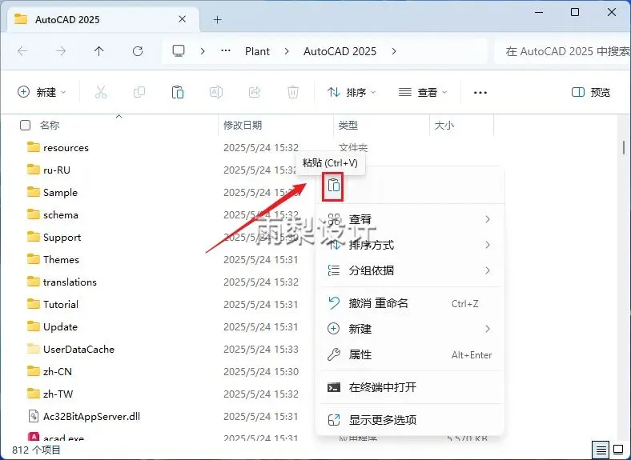This screenshot has height=460, width=631.
Task: Refresh the folder view
Action: click(138, 51)
